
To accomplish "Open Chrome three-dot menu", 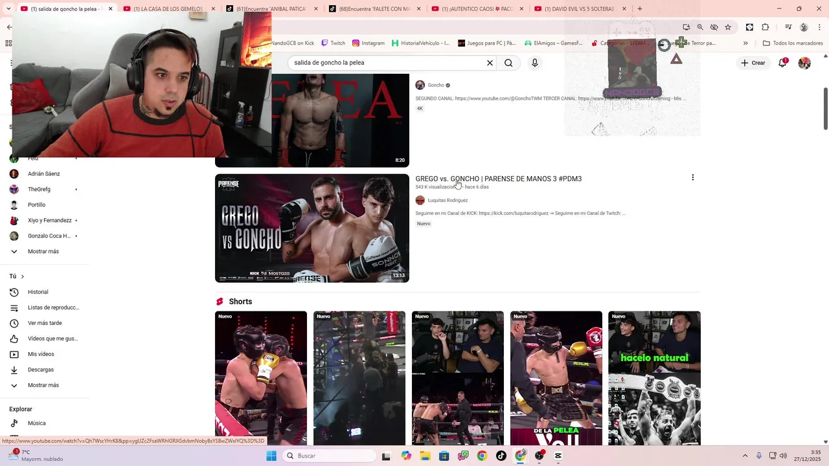I will click(819, 27).
